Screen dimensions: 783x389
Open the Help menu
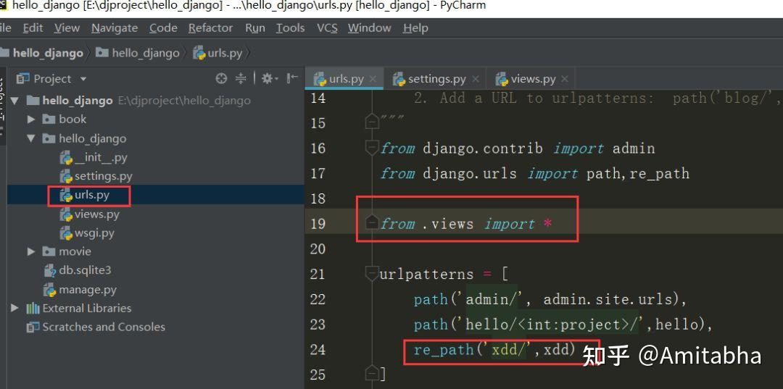point(415,28)
